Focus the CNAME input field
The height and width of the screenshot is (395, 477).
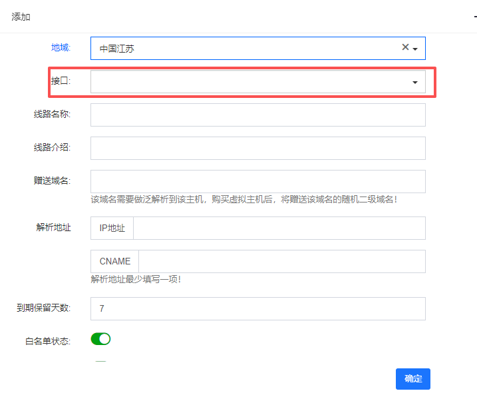(281, 261)
